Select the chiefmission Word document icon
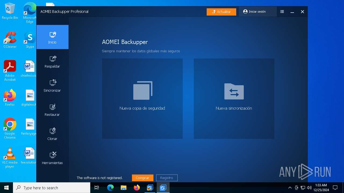Screen dimensions: 344x193 (x=29, y=69)
